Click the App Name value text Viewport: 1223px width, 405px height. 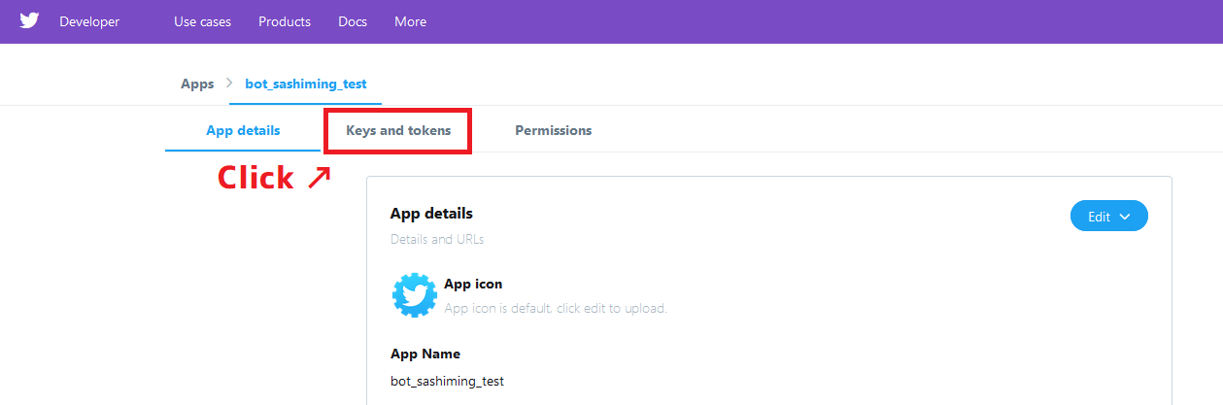[447, 381]
